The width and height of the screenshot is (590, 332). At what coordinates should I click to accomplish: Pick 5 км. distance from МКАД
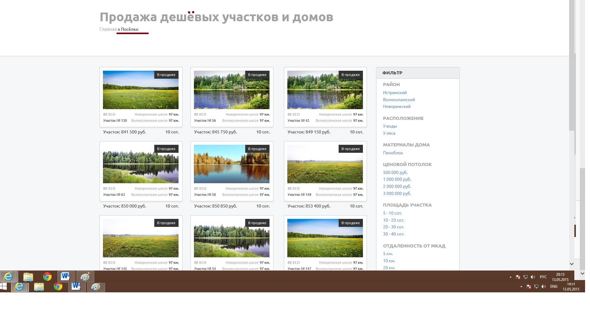(x=388, y=254)
